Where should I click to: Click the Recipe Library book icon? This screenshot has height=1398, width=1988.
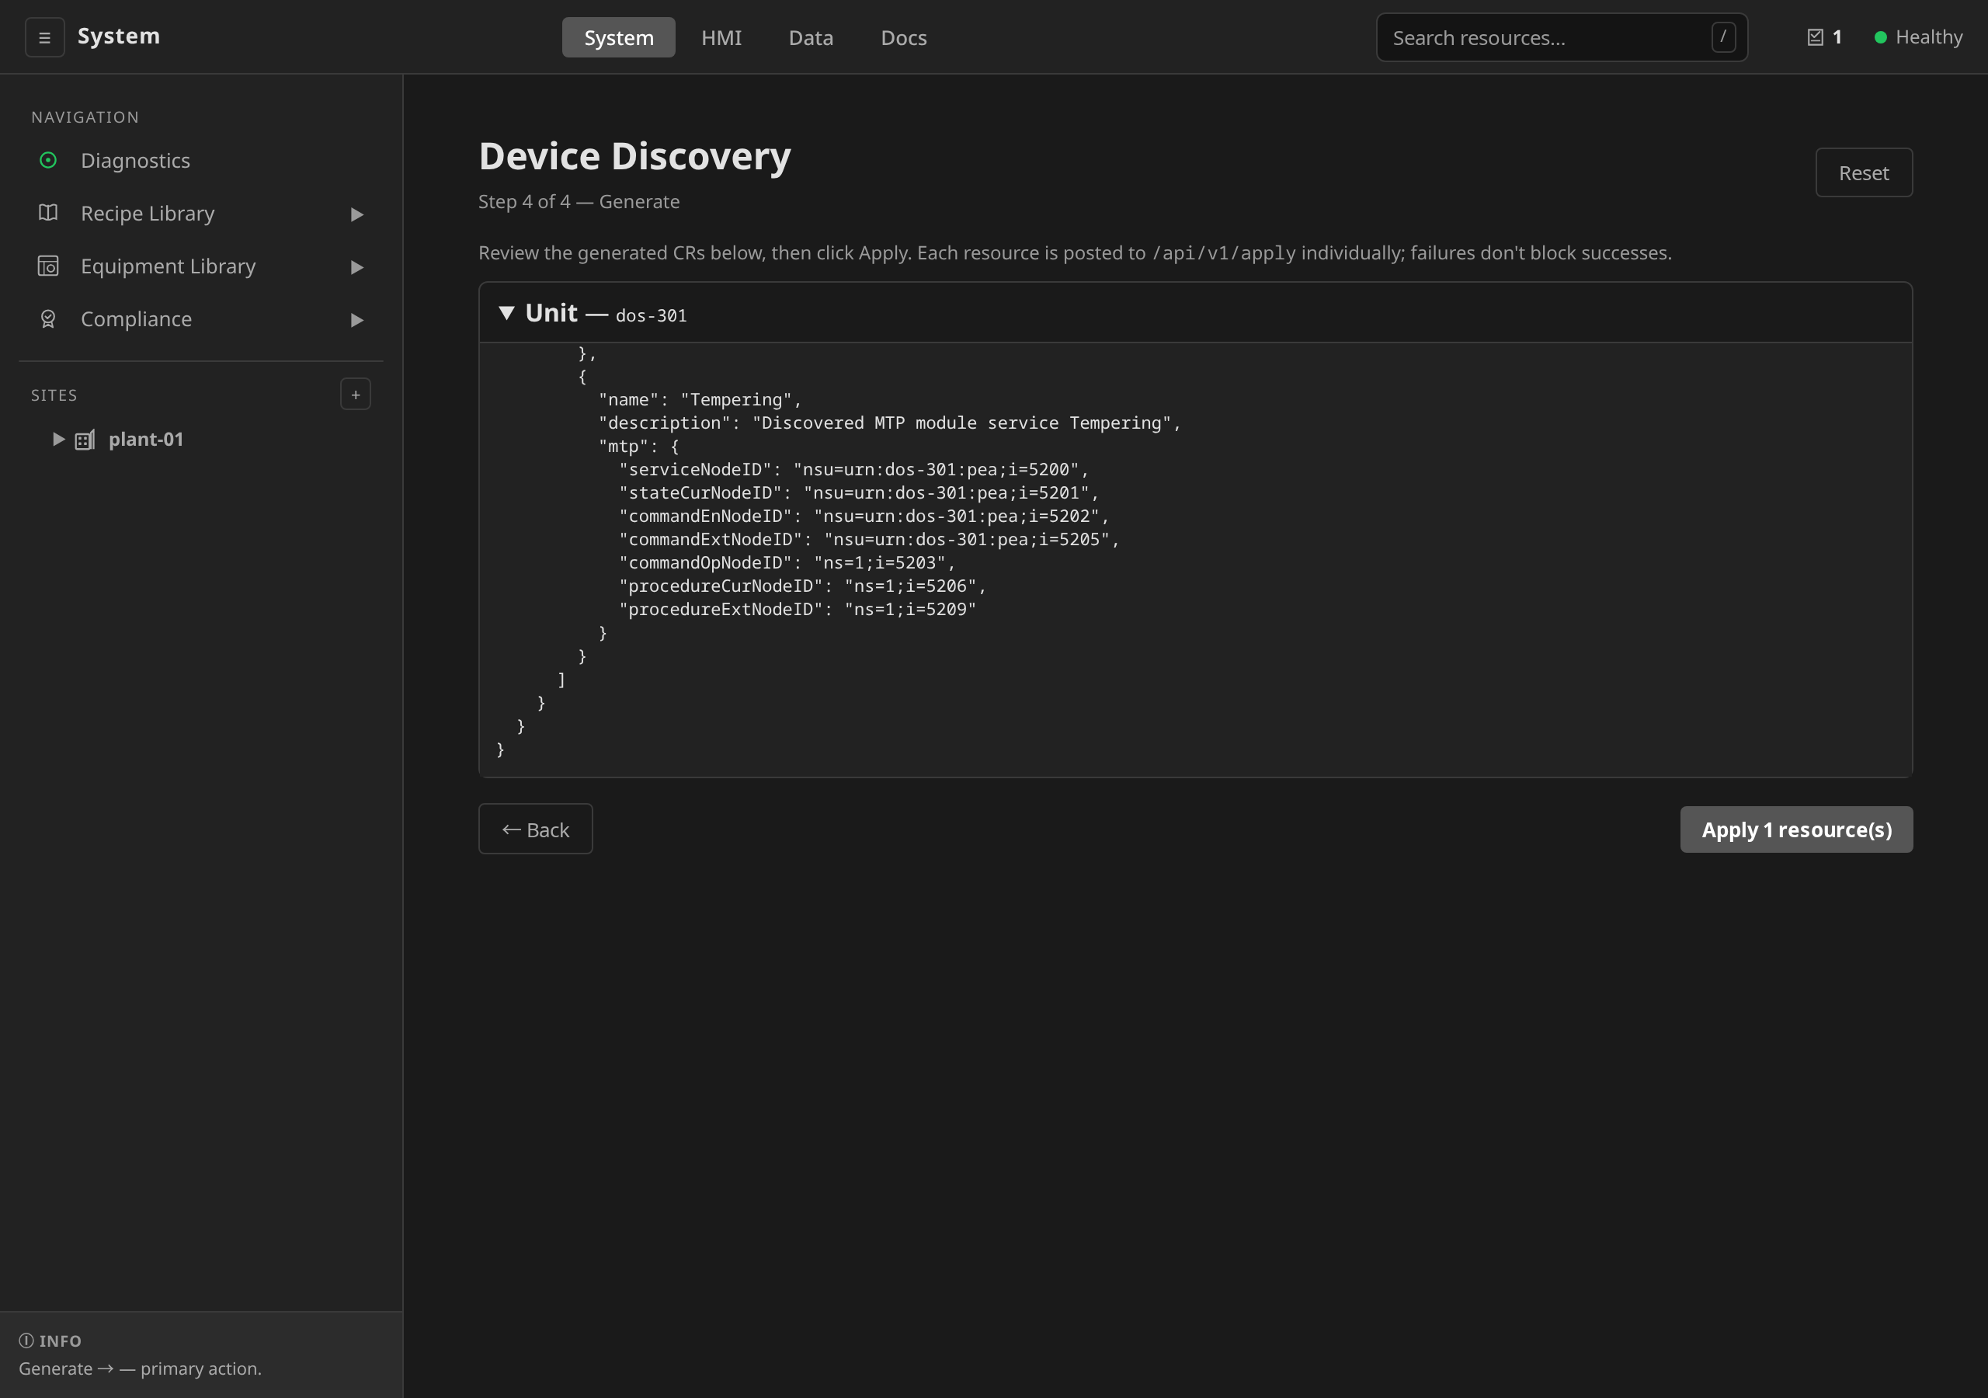[x=48, y=213]
